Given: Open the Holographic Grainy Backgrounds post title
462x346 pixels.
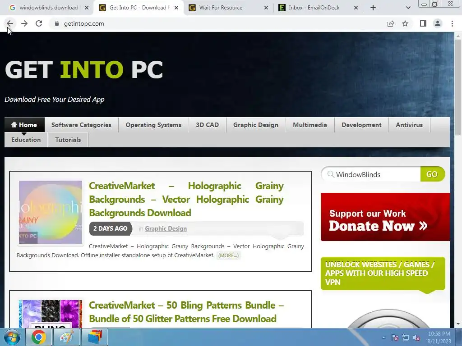Looking at the screenshot, I should (186, 199).
